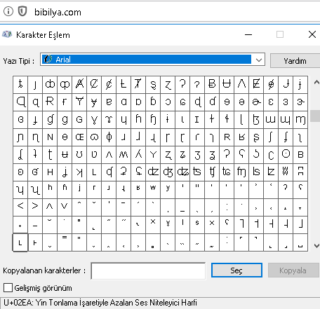Click the tracking protection shield icon
Screen dimensions: 320x309
coord(22,11)
